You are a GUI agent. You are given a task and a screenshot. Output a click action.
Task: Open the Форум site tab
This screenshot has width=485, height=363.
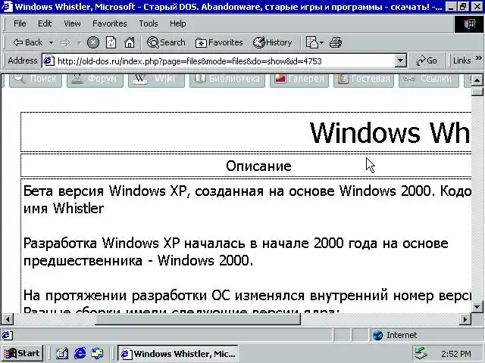pos(95,79)
